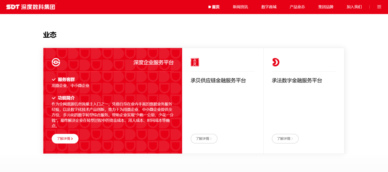Click the 承法 red D-shaped icon
The width and height of the screenshot is (388, 172).
point(276,62)
